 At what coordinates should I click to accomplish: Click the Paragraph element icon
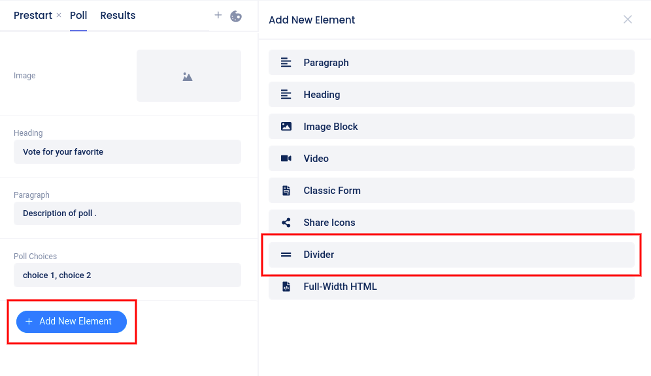[286, 63]
